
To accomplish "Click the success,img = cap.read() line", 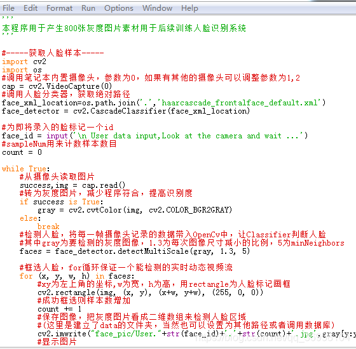I will click(x=72, y=185).
